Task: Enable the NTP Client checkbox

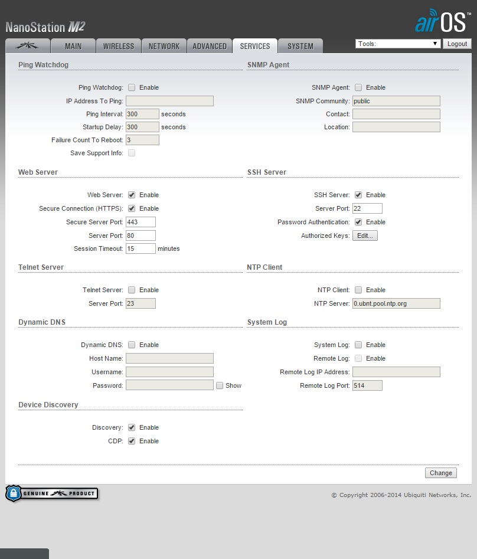Action: [358, 290]
